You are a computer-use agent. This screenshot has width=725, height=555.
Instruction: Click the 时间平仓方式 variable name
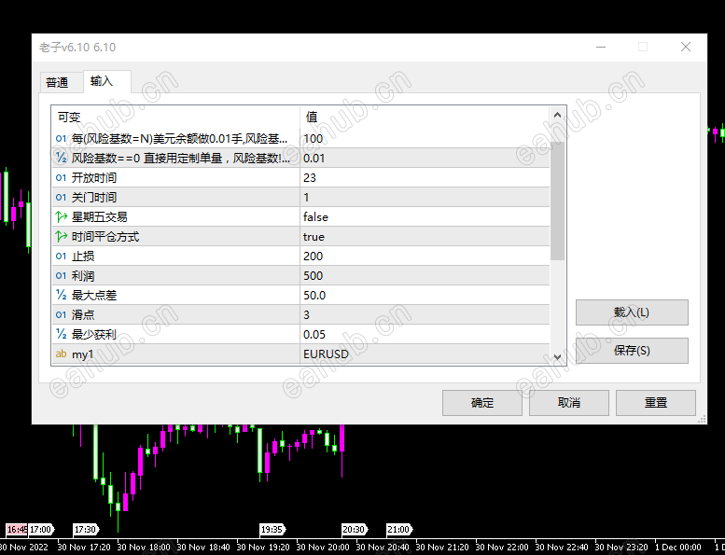coord(105,237)
